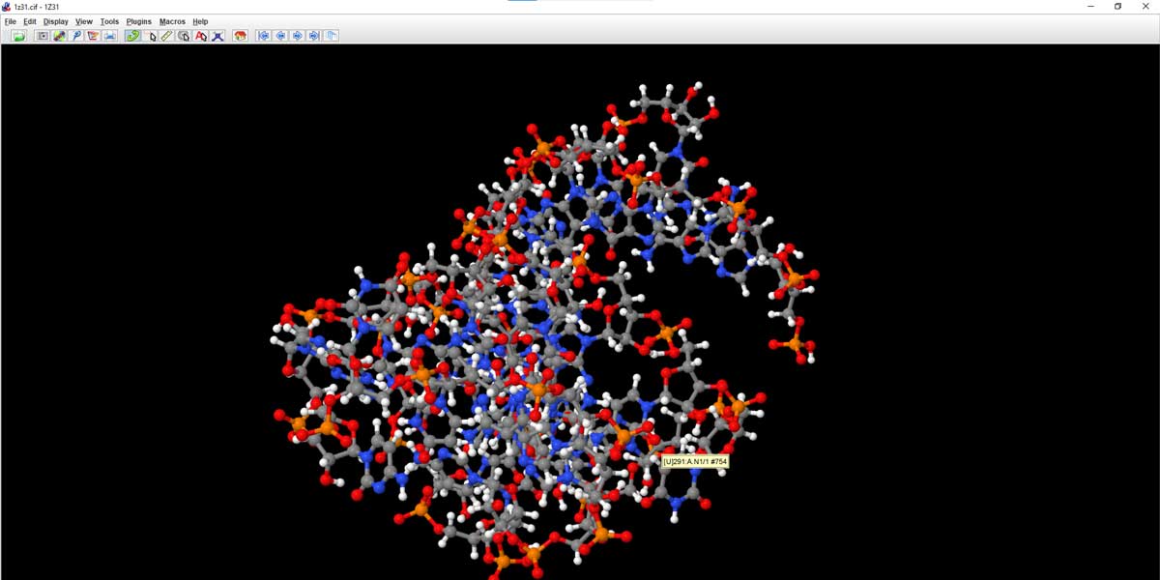Open the Display menu
The height and width of the screenshot is (580, 1160).
55,20
